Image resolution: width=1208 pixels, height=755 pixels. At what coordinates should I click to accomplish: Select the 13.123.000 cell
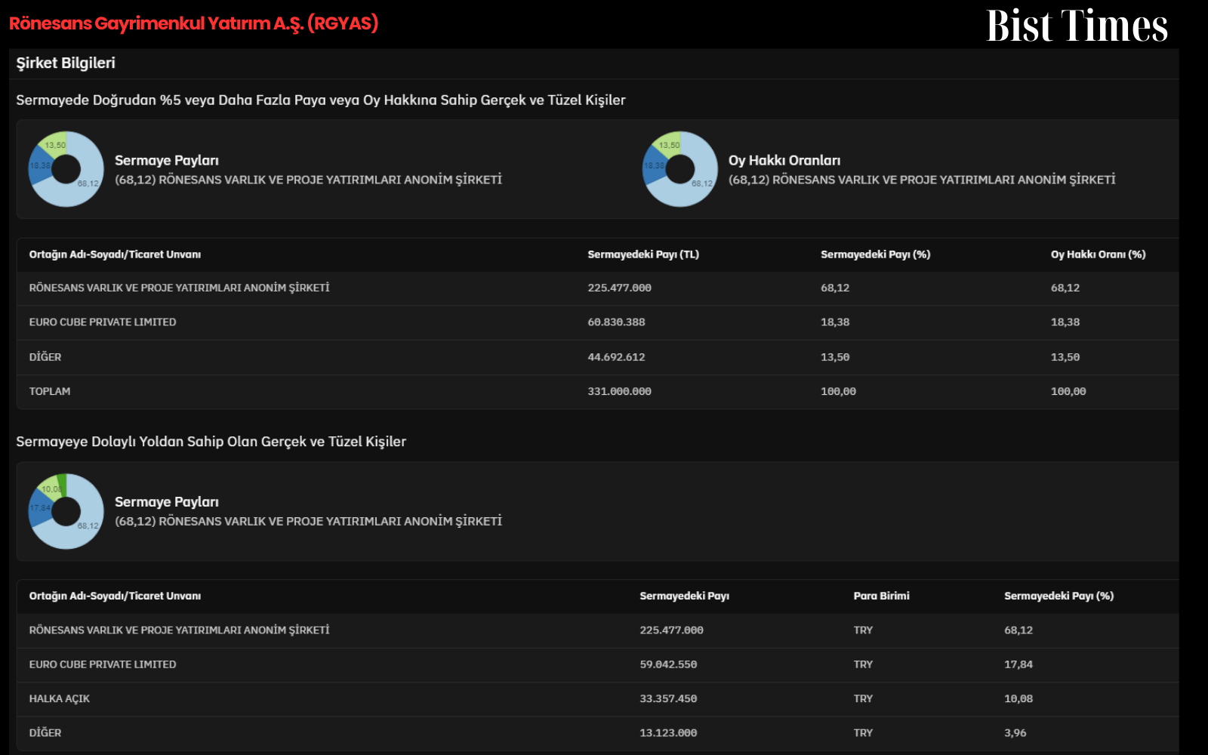pyautogui.click(x=668, y=732)
